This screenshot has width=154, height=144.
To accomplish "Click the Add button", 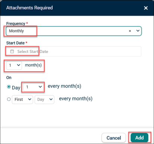I will (x=139, y=138).
